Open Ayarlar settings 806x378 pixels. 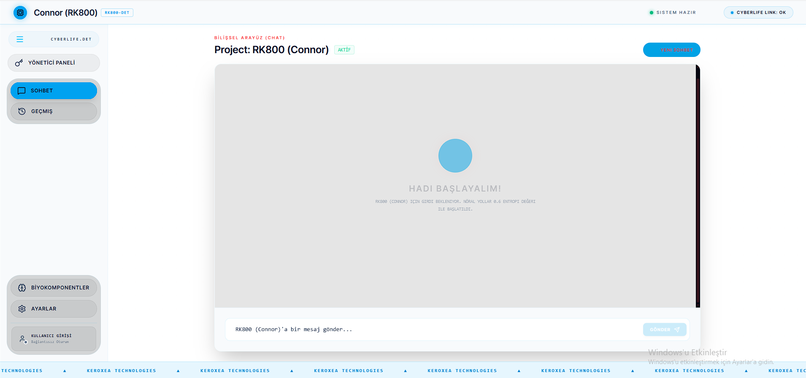click(54, 309)
